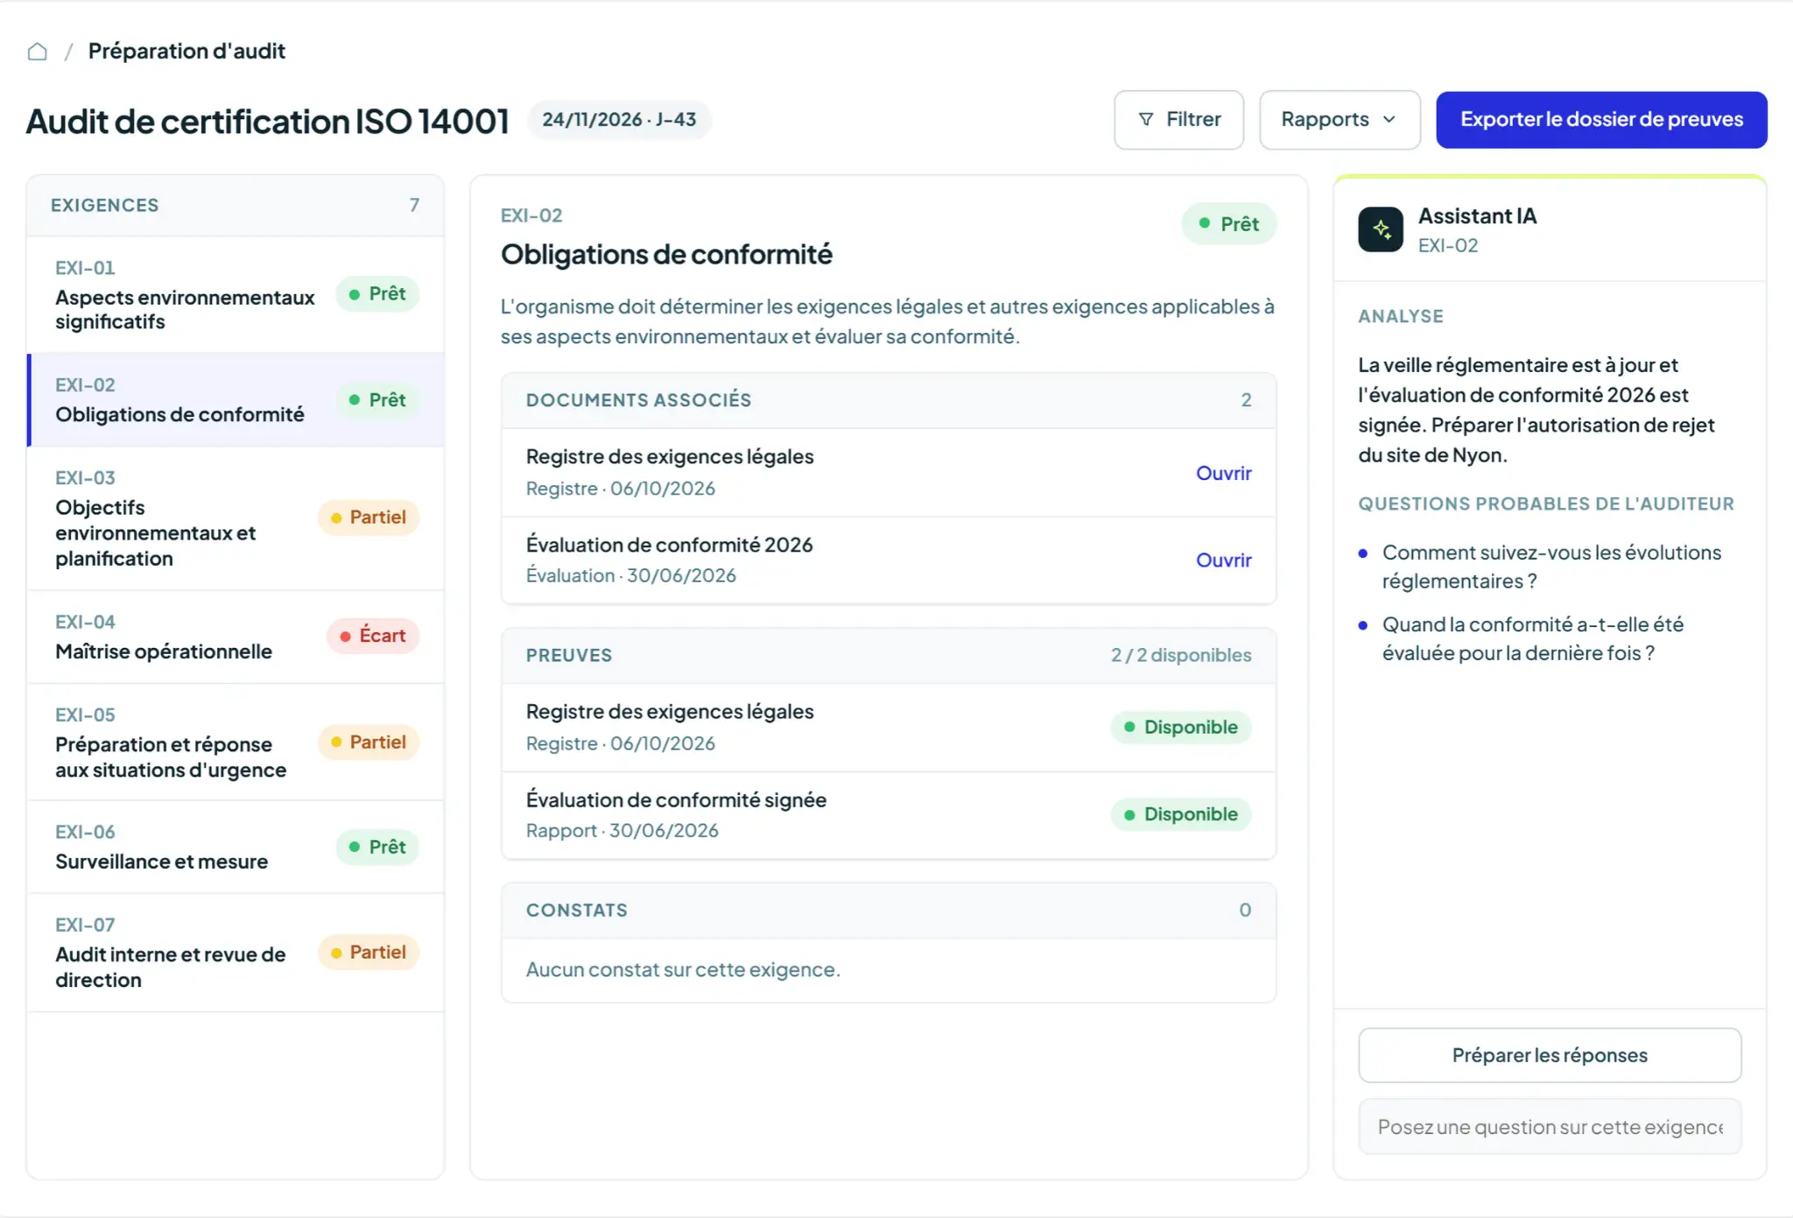Click the Assistant IA sparkle icon
This screenshot has height=1218, width=1793.
1381,229
